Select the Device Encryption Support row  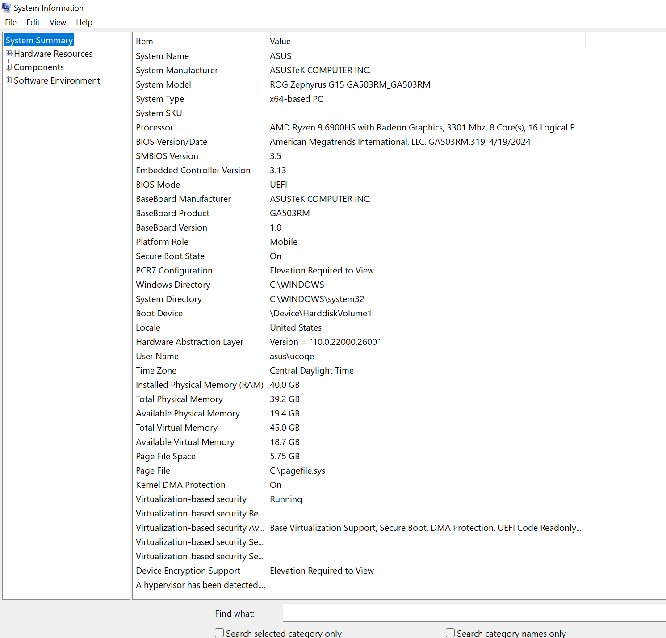click(359, 571)
